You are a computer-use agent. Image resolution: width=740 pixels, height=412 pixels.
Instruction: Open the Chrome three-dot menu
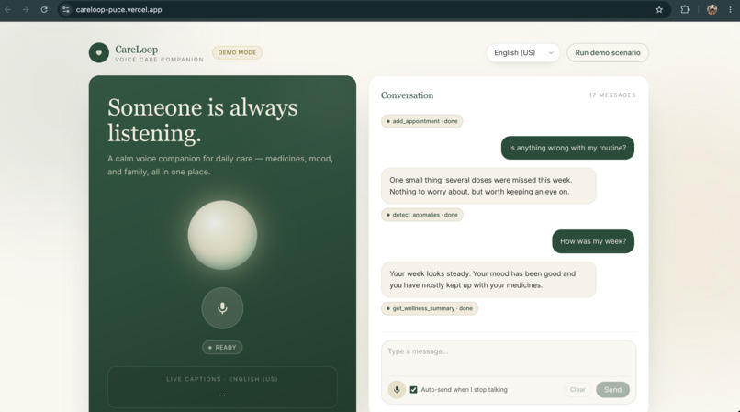[x=731, y=9]
